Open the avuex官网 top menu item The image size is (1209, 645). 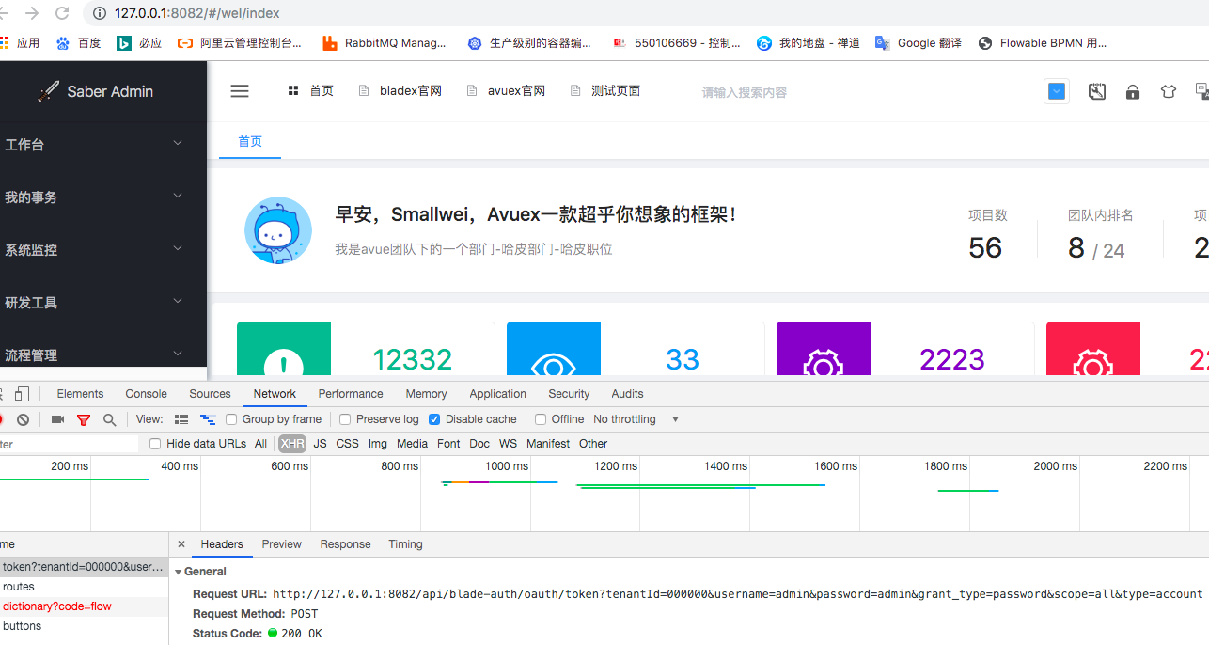tap(506, 91)
